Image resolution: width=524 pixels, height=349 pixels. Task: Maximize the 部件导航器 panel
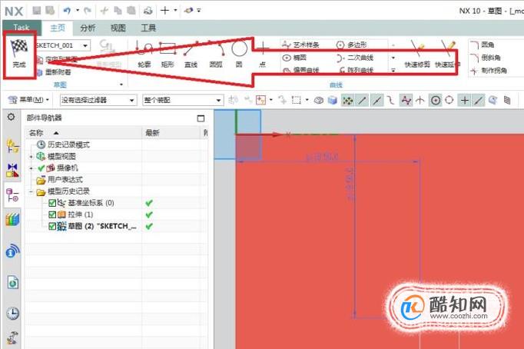tap(201, 118)
